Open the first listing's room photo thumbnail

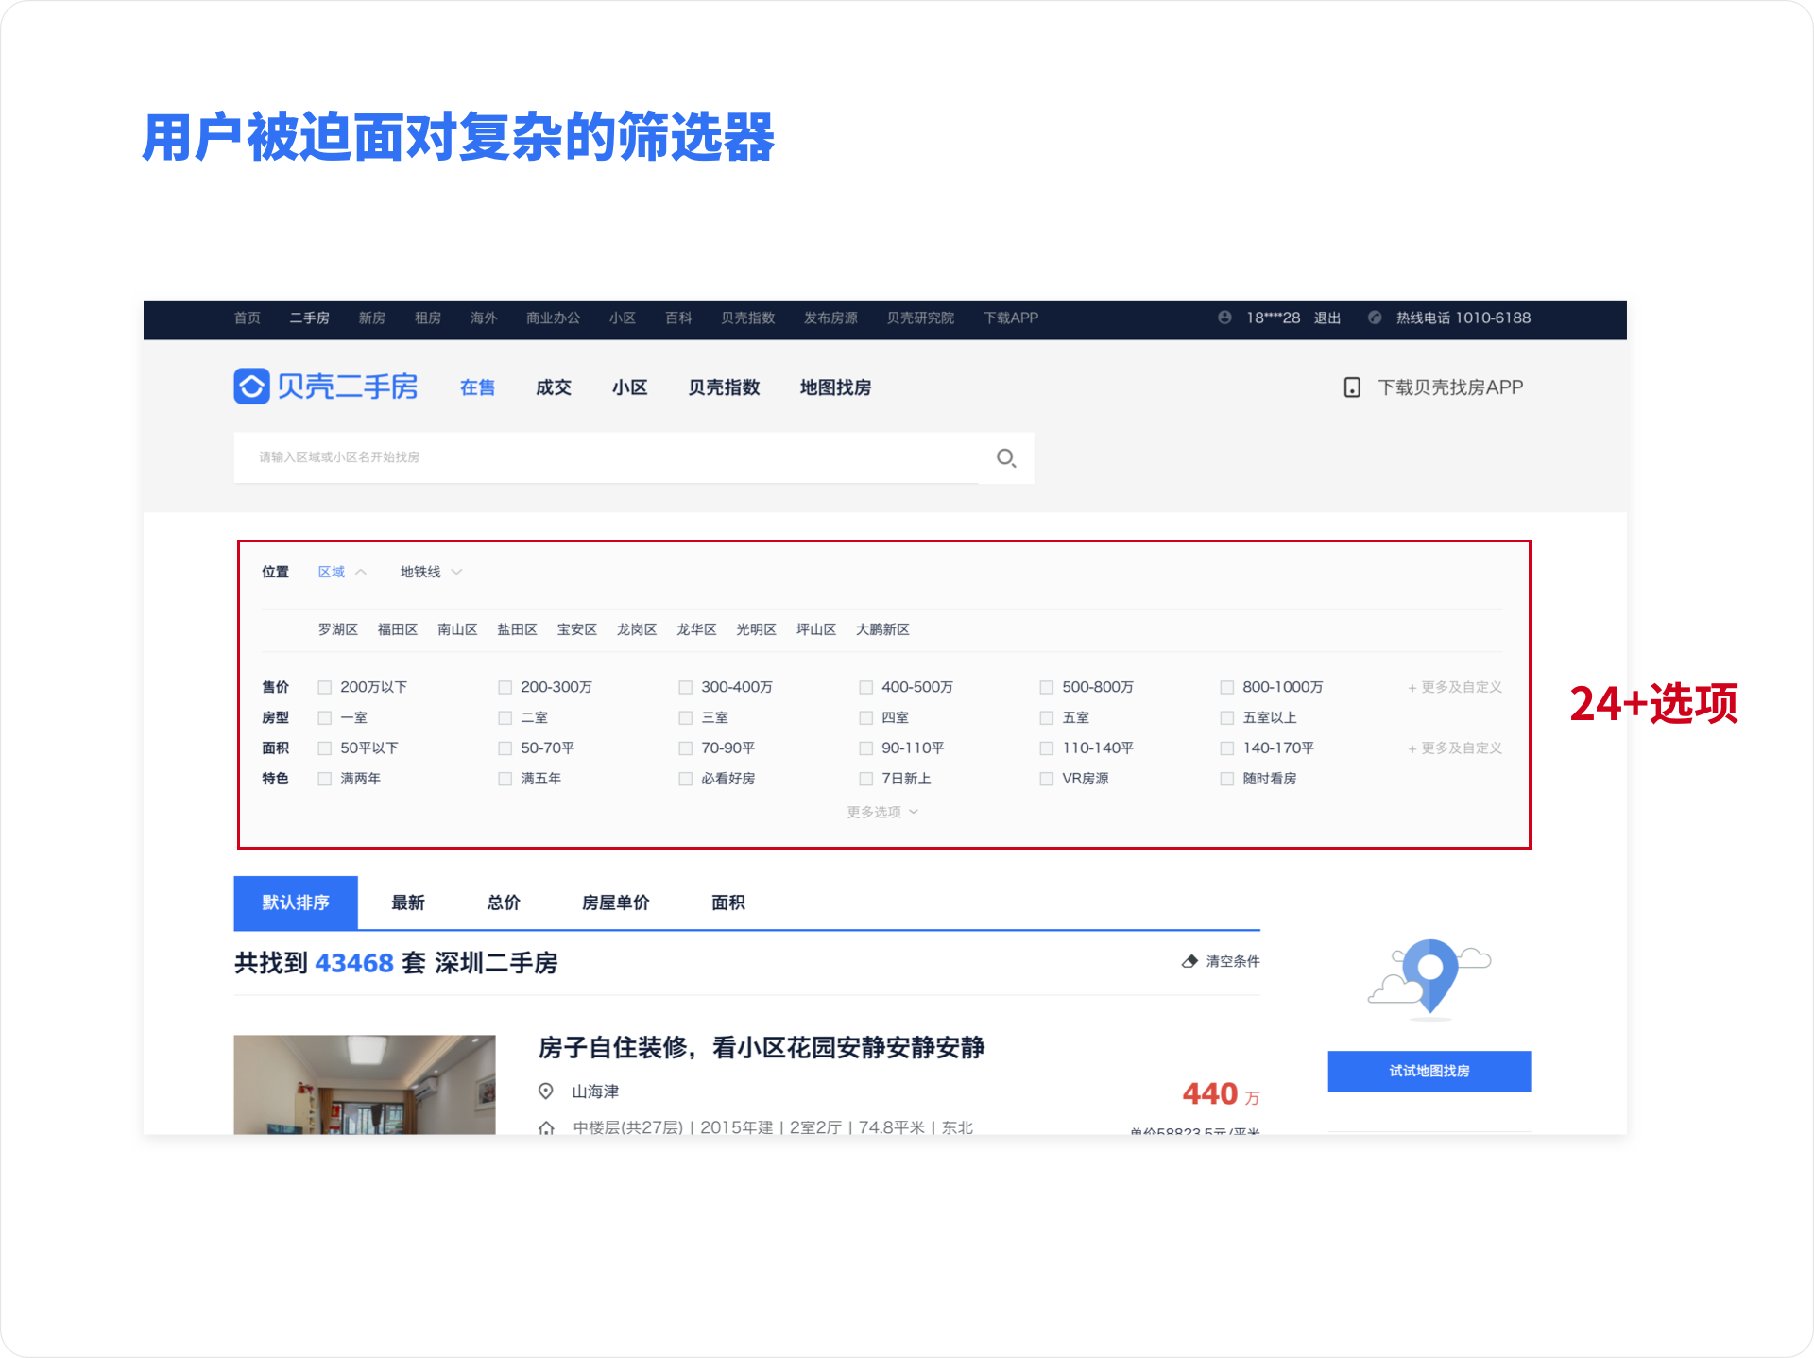click(365, 1084)
